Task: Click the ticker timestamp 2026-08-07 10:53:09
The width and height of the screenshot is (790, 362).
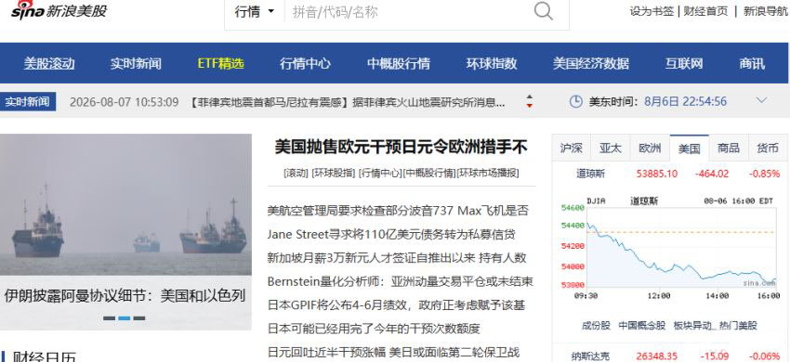Action: 124,102
